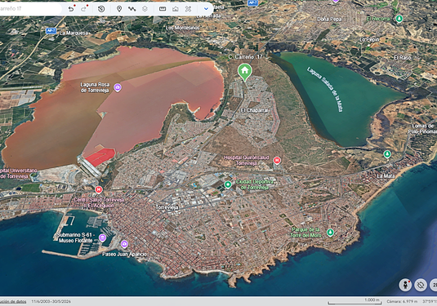The width and height of the screenshot is (437, 306).
Task: Click the green home marker at C. Carreño 17
Action: coord(245,72)
